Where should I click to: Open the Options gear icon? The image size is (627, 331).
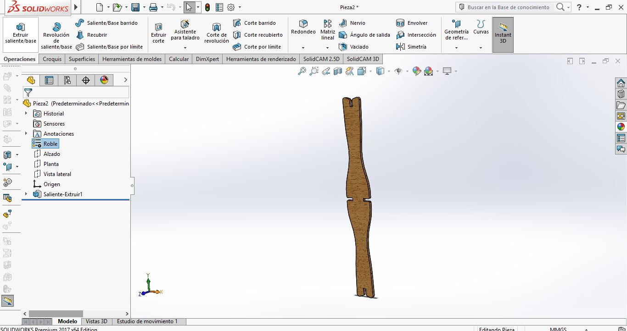pyautogui.click(x=231, y=7)
